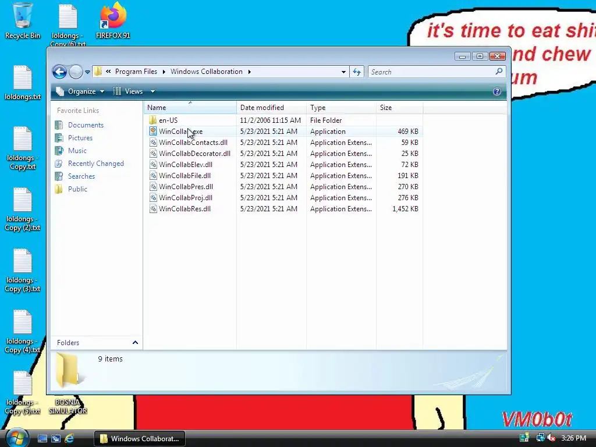Select Windows Collaboration breadcrumb in address bar
The image size is (596, 447).
[x=207, y=72]
